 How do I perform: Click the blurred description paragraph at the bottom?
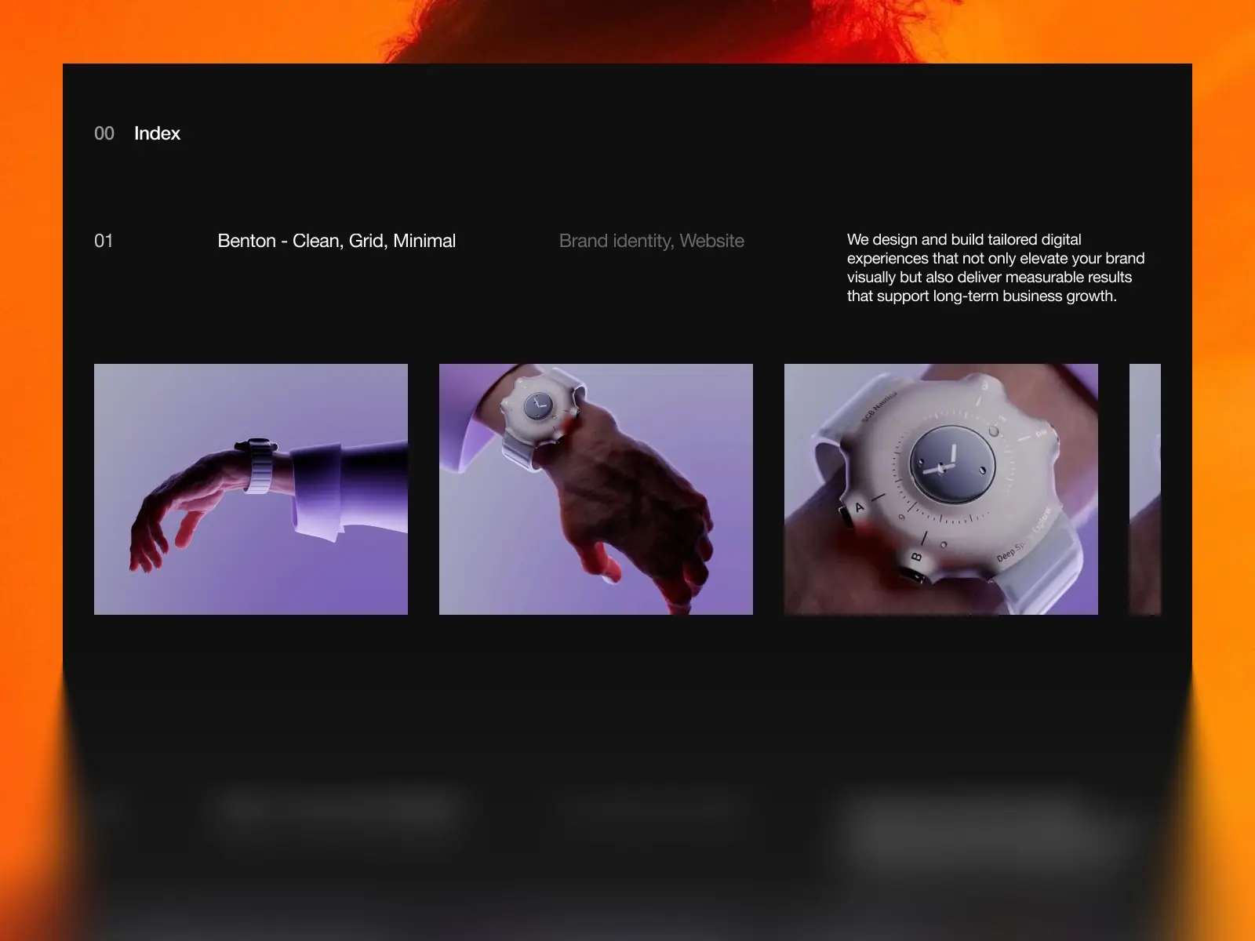[x=988, y=835]
